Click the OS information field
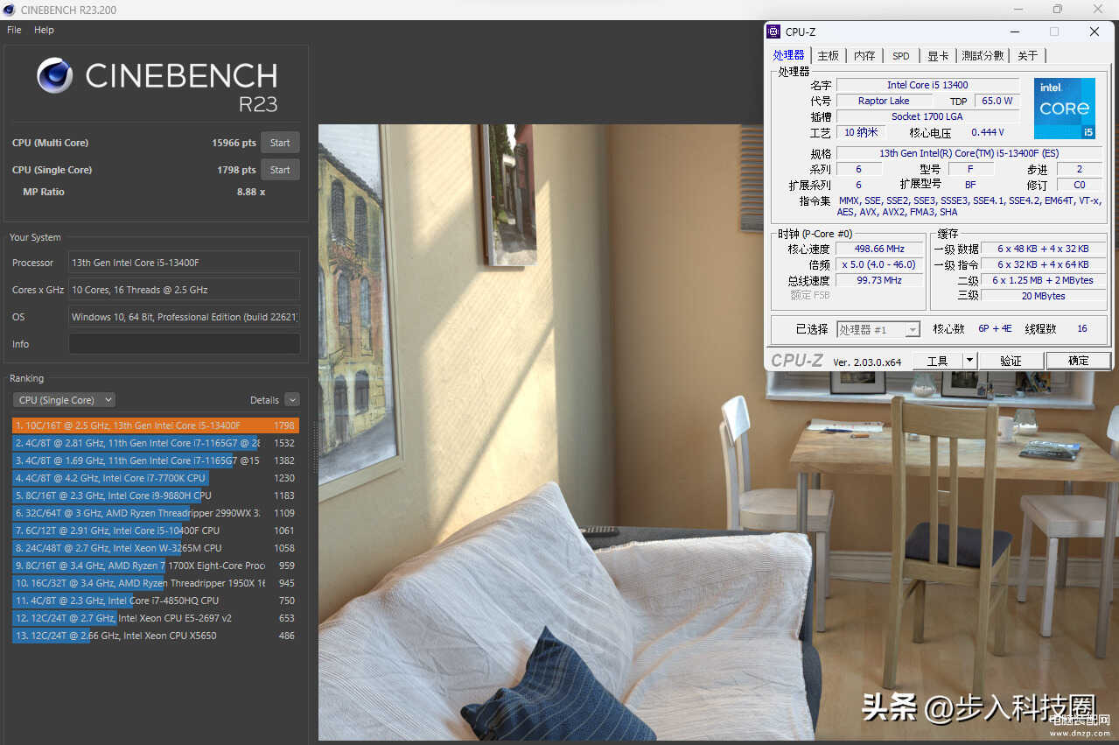 (184, 317)
